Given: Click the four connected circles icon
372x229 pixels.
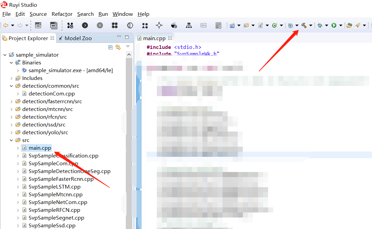Looking at the screenshot, I should 115,25.
